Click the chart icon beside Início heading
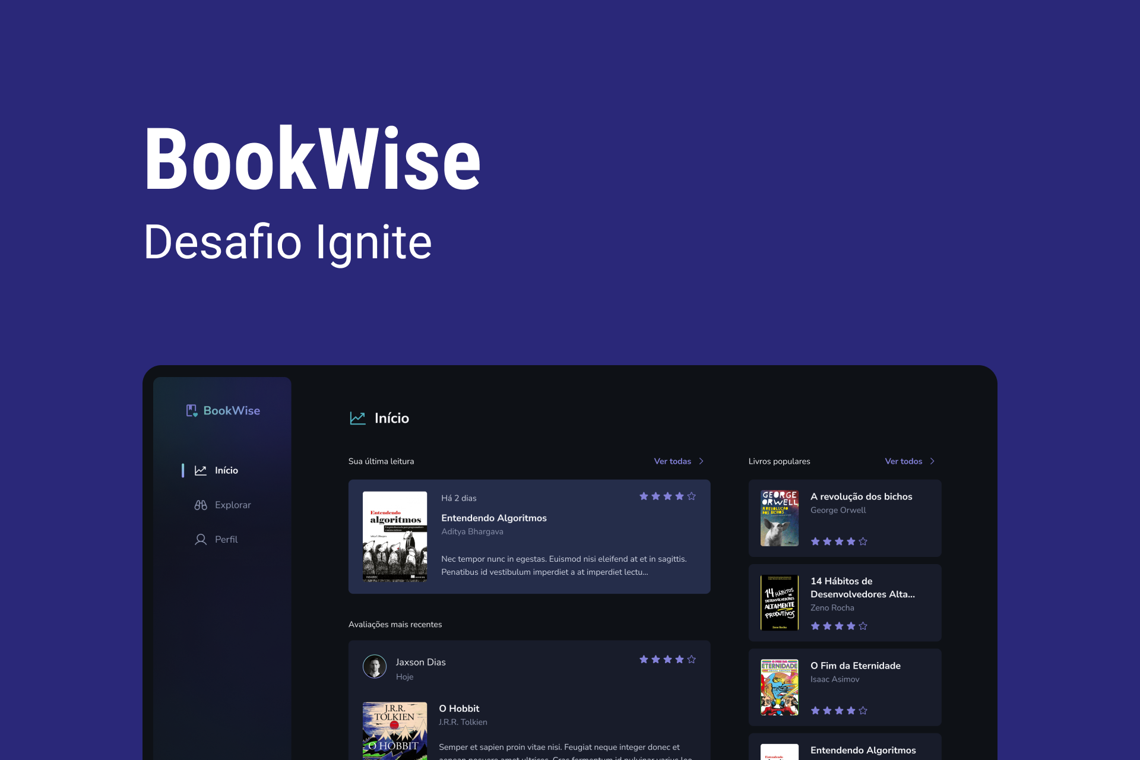This screenshot has width=1140, height=760. click(x=357, y=418)
